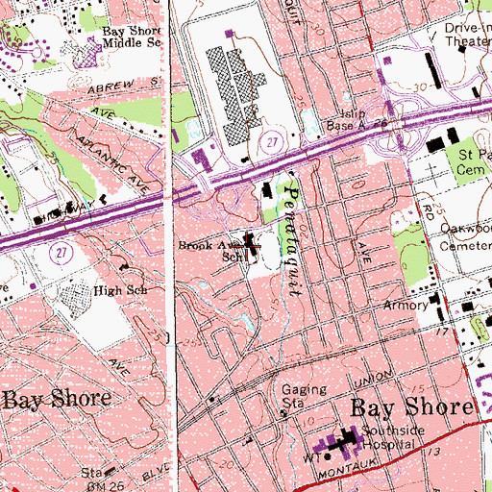This screenshot has height=492, width=492.
Task: Click the "Drive-in Theater" label
Action: (468, 35)
